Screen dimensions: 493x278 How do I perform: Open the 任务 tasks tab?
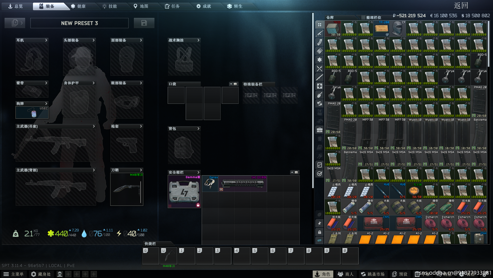point(172,6)
